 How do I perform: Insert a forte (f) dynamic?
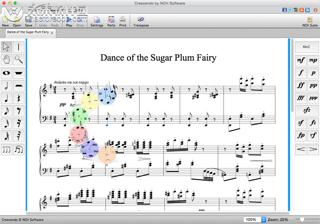301,73
